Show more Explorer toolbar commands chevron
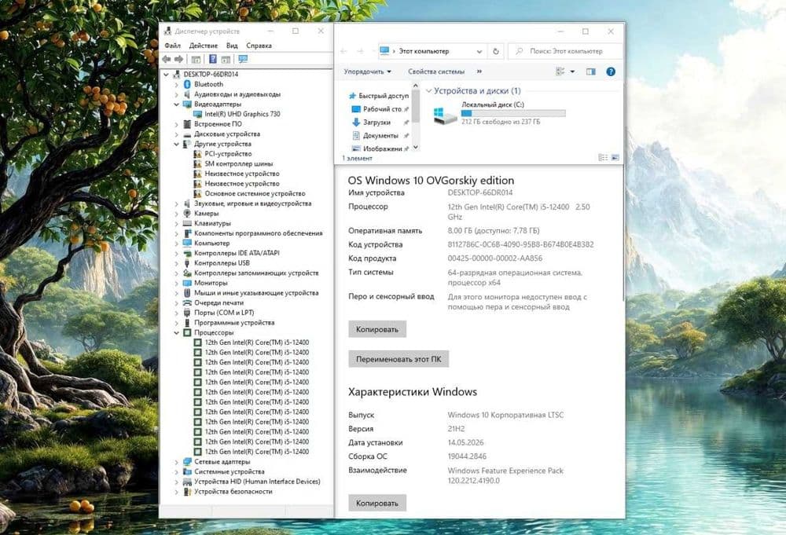The image size is (786, 535). [x=479, y=71]
